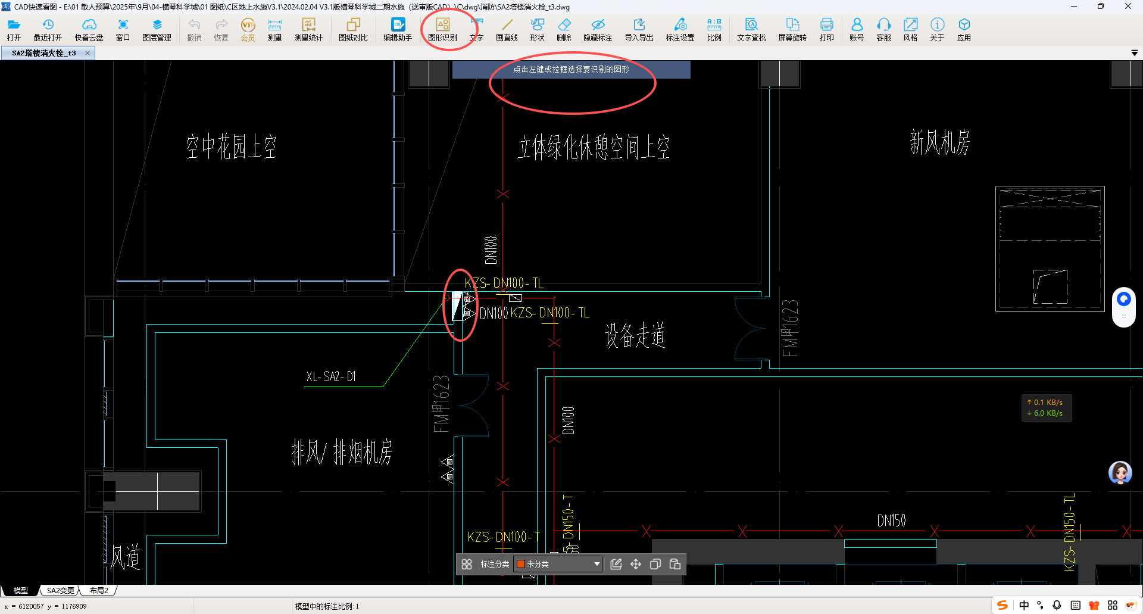The image size is (1143, 614).
Task: Click the network speed KB/s indicator
Action: pos(1047,408)
